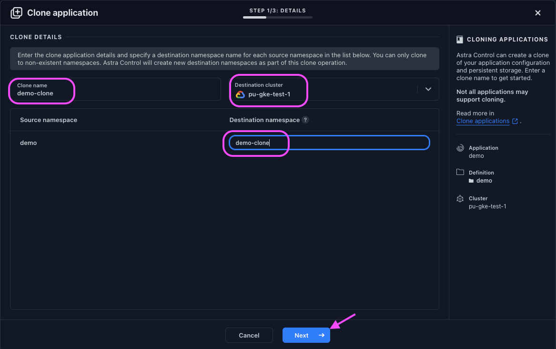Open the Destination cluster pu-gke-test-1 selector

324,90
